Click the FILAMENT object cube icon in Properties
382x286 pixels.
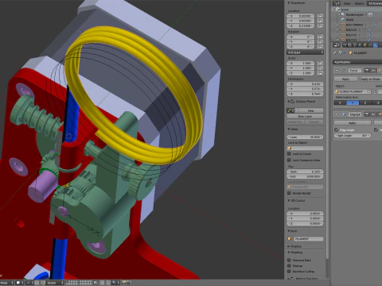(x=350, y=52)
